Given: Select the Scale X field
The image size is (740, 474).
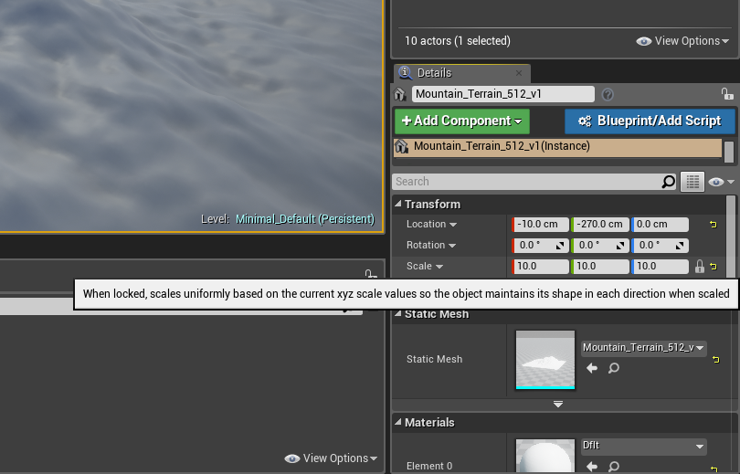Looking at the screenshot, I should point(540,267).
